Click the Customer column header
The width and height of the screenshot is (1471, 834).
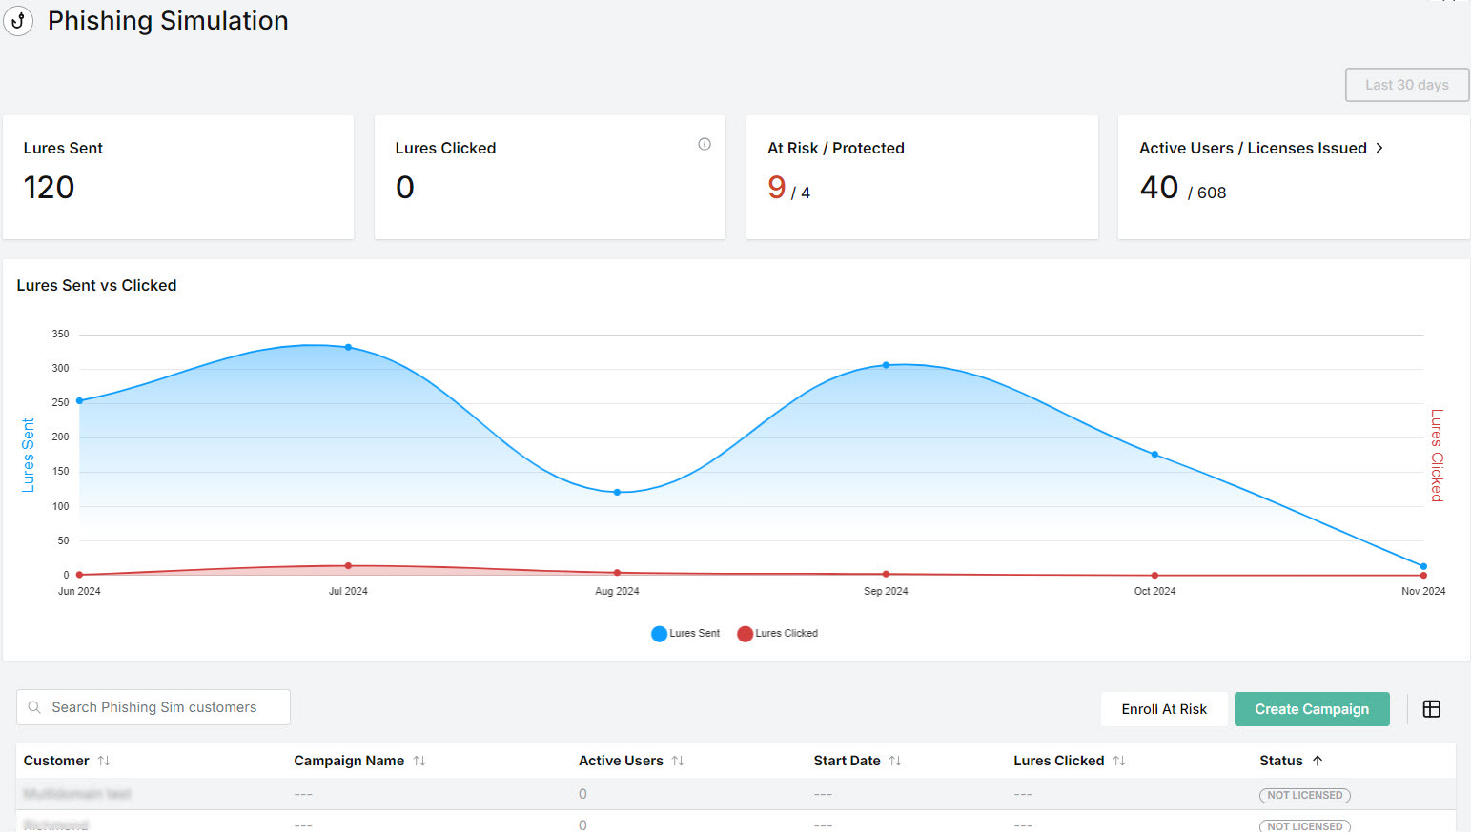[x=56, y=761]
